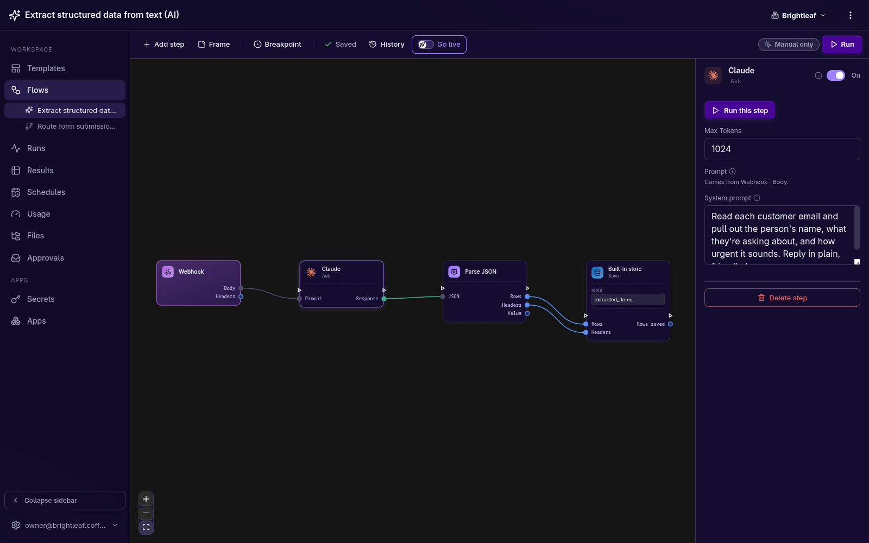Collapse the sidebar
This screenshot has height=543, width=869.
point(65,500)
